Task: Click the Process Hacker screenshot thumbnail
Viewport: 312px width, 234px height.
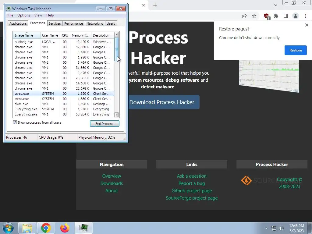Action: click(269, 76)
